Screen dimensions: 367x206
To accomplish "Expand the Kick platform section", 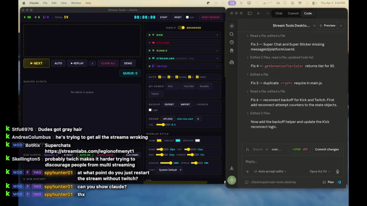I will tap(217, 35).
